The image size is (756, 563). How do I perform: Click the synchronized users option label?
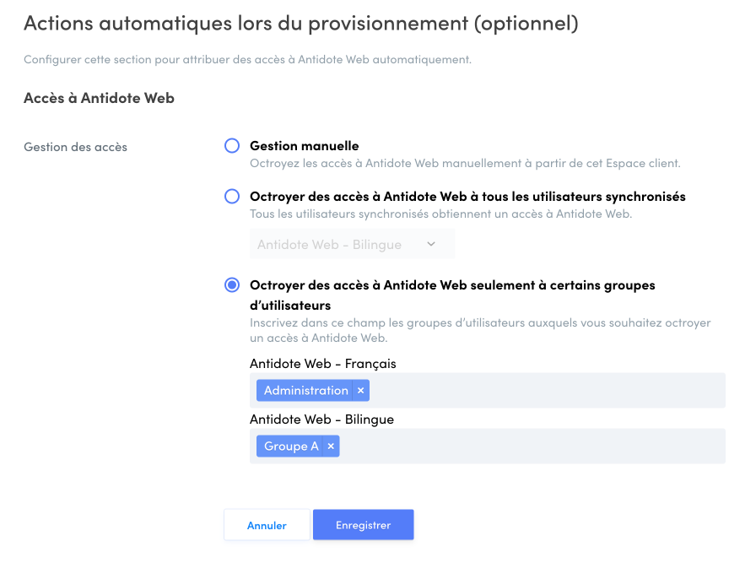[x=467, y=197]
